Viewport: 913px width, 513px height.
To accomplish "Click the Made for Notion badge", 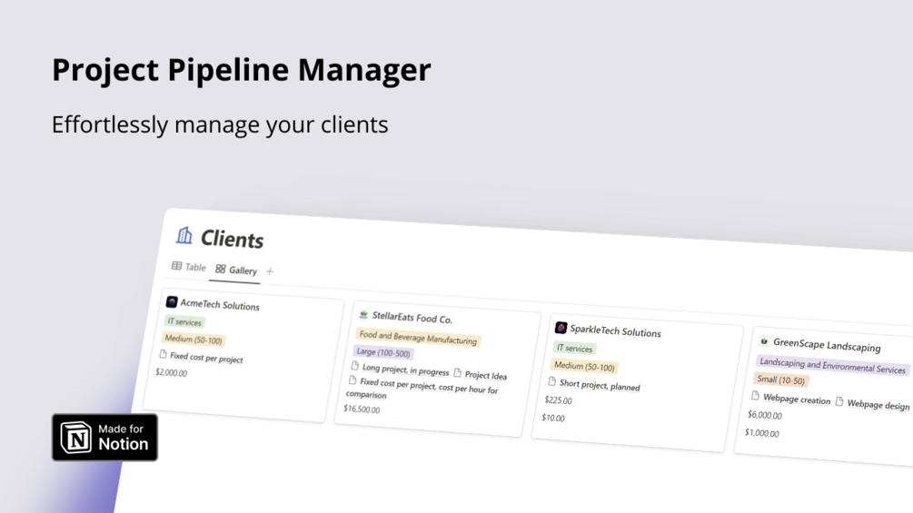I will tap(104, 438).
